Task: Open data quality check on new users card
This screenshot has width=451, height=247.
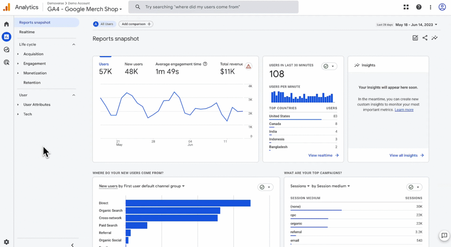Action: 265,187
